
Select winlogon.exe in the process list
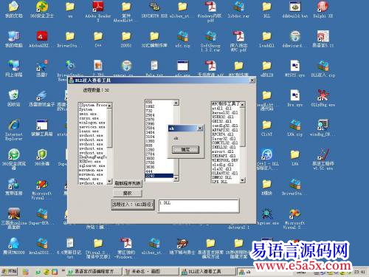(93, 123)
